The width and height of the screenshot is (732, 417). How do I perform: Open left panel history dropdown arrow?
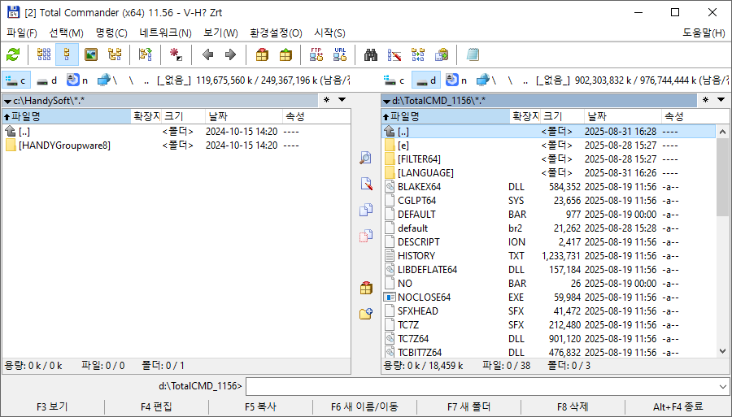pos(342,100)
